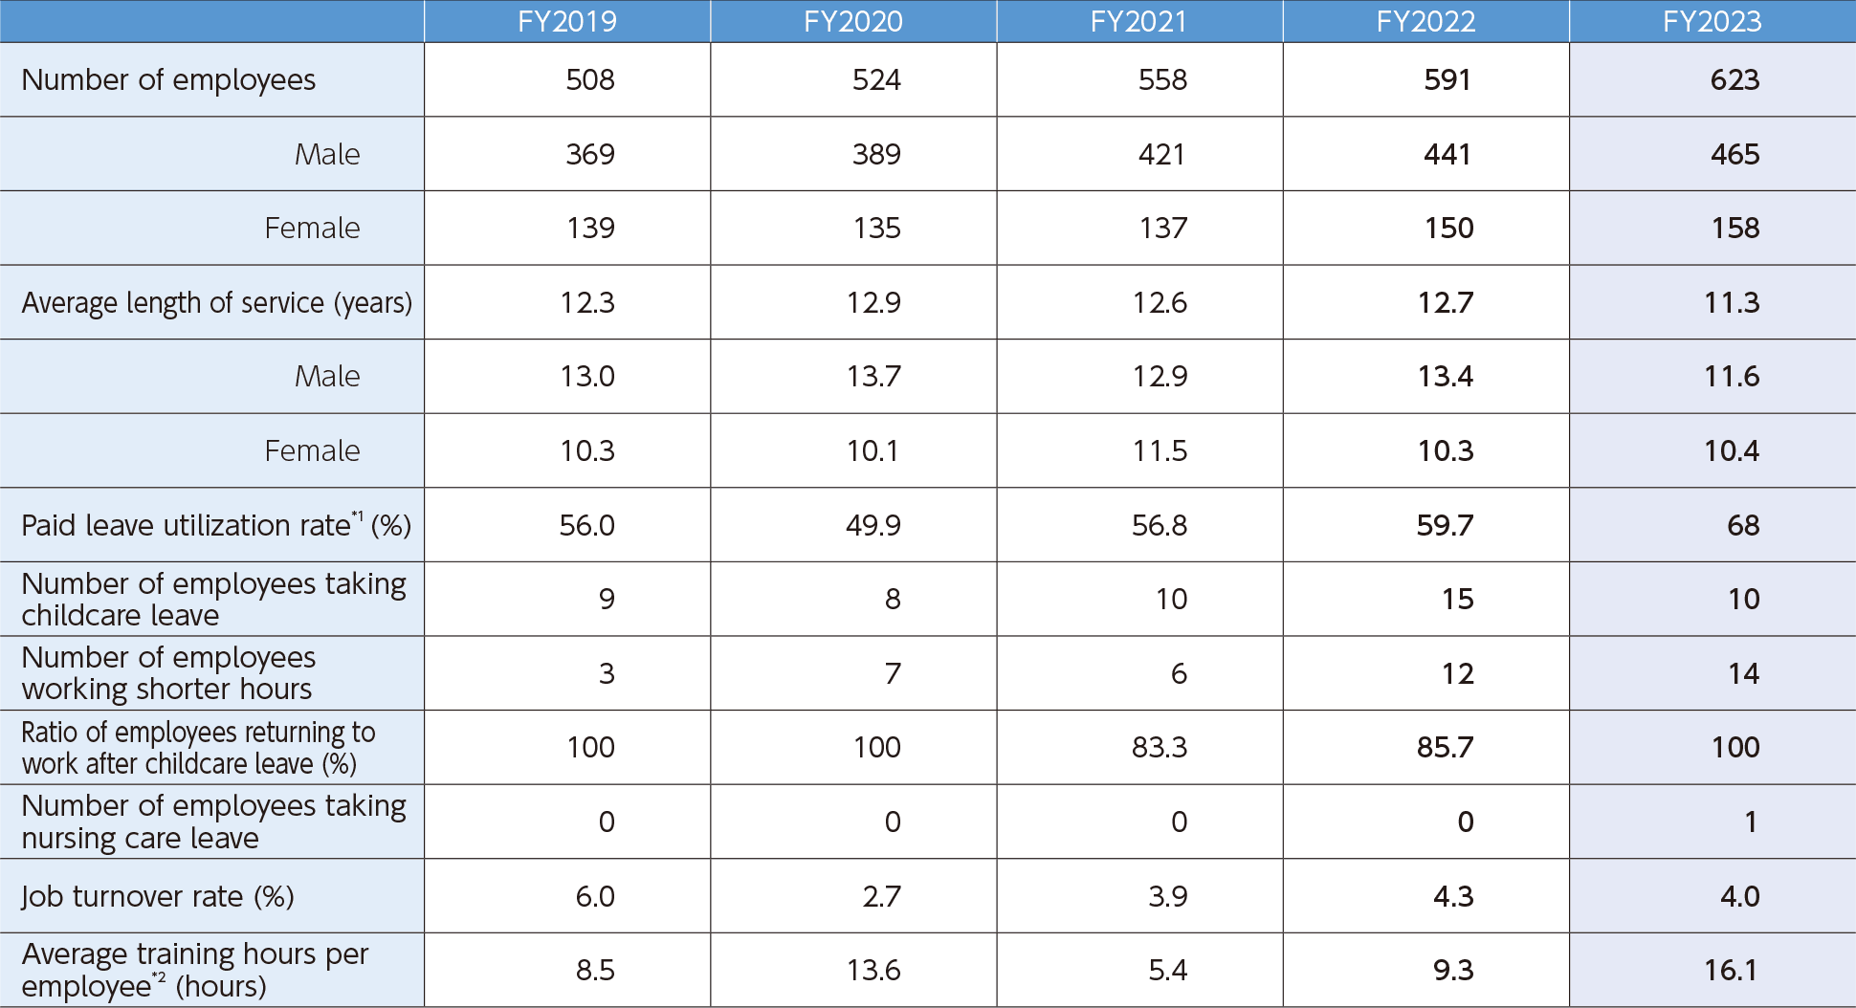Click the FY2019 column header
This screenshot has width=1856, height=1008.
[x=567, y=21]
